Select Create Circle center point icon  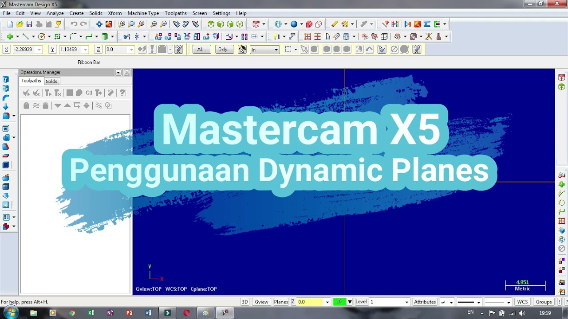pyautogui.click(x=42, y=36)
